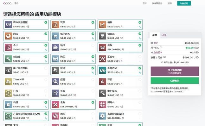The width and height of the screenshot is (205, 126).
Task: Click the 招聘 magnifier app icon
Action: coord(55,82)
